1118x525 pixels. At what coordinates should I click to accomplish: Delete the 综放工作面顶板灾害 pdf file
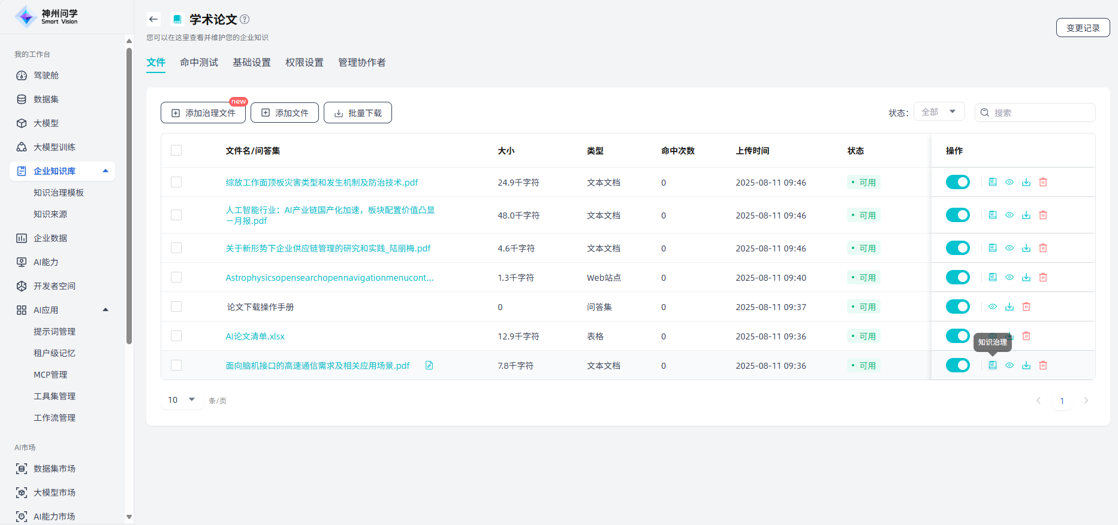pos(1043,182)
